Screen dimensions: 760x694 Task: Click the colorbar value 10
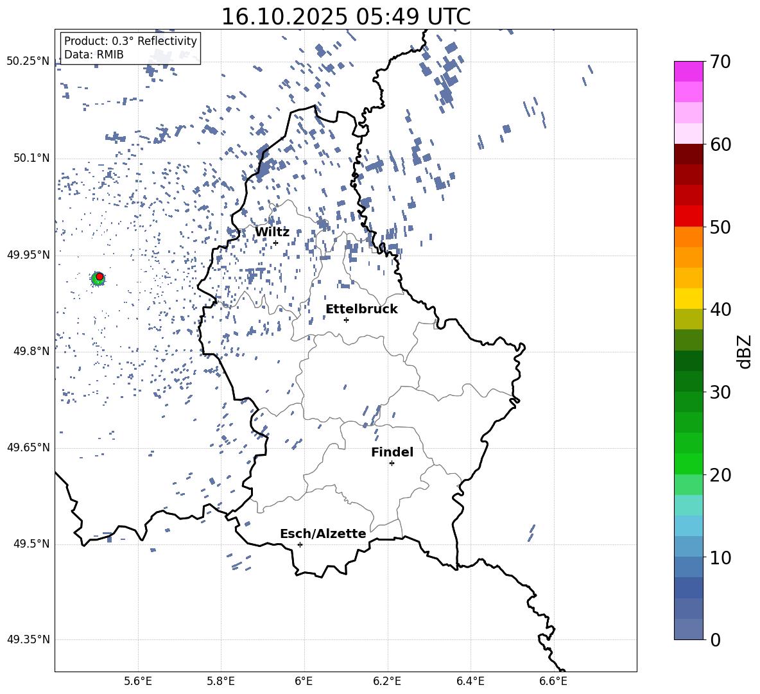720,557
